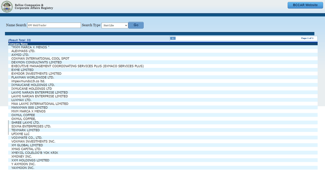Open the BCCAR Website button
325x173 pixels.
(x=305, y=5)
